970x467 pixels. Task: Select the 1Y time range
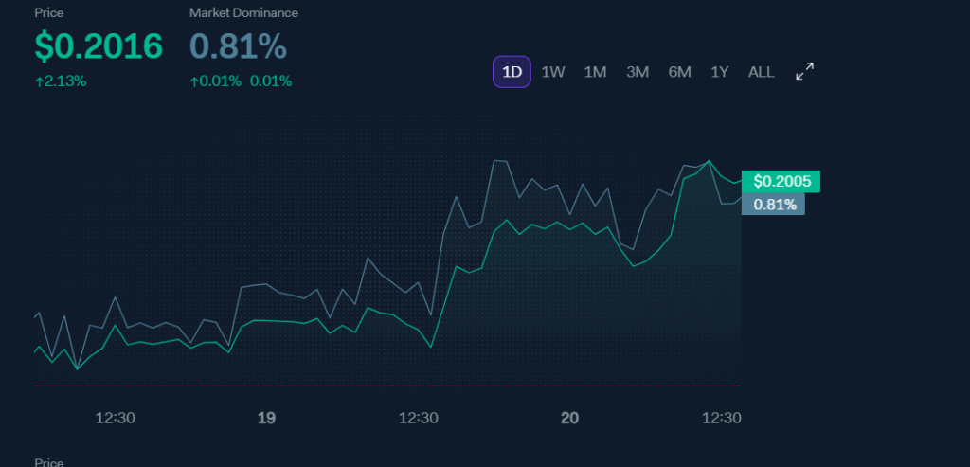point(720,72)
